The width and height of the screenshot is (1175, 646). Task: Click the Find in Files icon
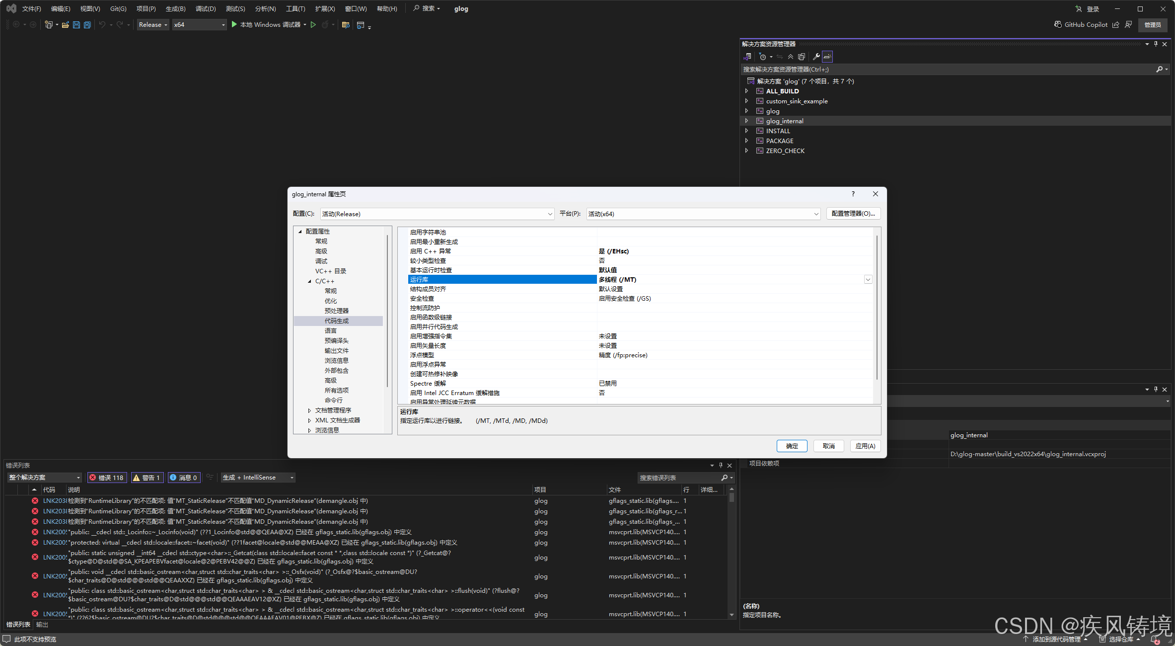click(346, 25)
